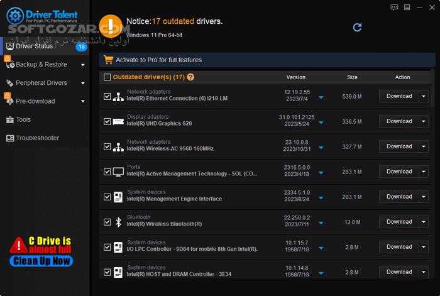Open the main menu list icon

click(x=407, y=8)
